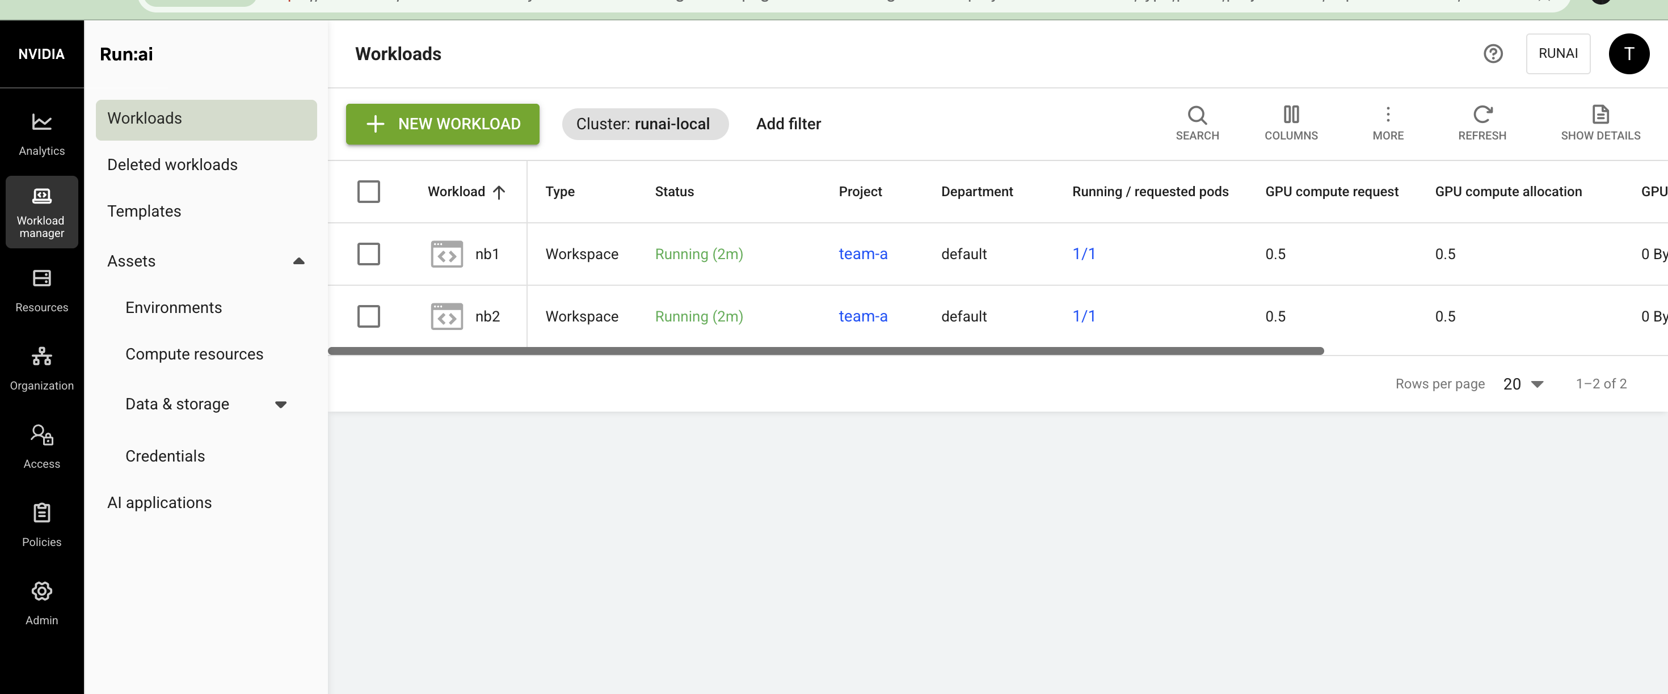This screenshot has height=694, width=1668.
Task: Open the help question mark icon
Action: [1493, 54]
